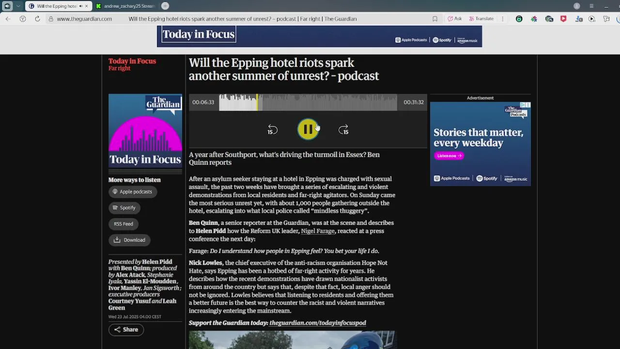Close the Will the Epping hotel tab

[87, 6]
